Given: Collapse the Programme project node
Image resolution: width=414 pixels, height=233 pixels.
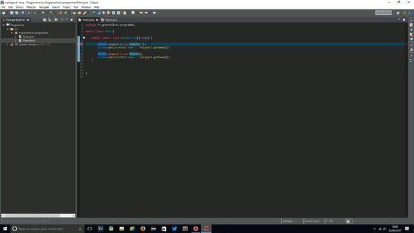Looking at the screenshot, I should tap(4, 25).
